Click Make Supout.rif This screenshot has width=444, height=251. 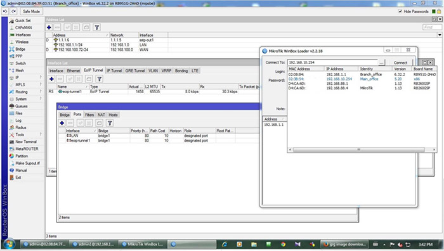27,163
